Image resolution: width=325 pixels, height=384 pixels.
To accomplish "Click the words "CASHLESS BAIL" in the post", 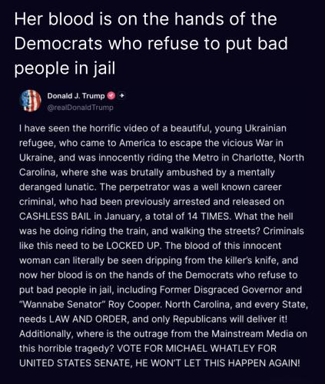I will click(55, 217).
